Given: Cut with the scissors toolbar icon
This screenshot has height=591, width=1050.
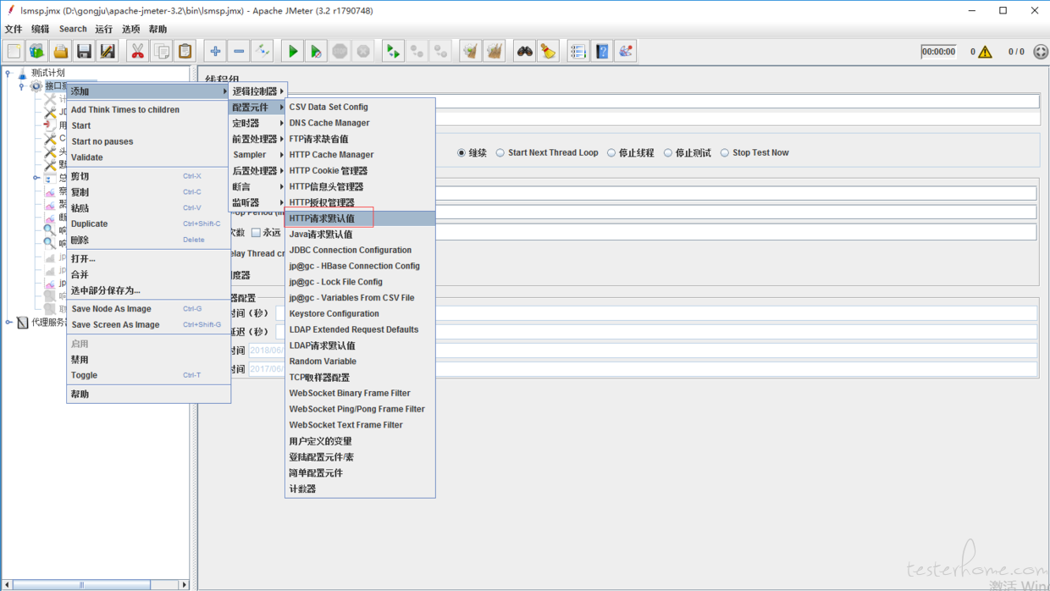Looking at the screenshot, I should point(137,52).
